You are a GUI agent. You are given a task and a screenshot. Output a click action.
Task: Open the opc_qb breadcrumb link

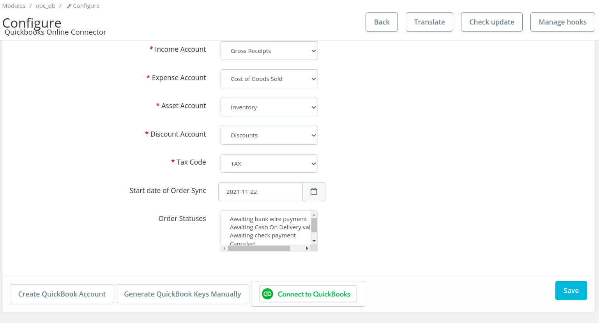click(x=46, y=6)
